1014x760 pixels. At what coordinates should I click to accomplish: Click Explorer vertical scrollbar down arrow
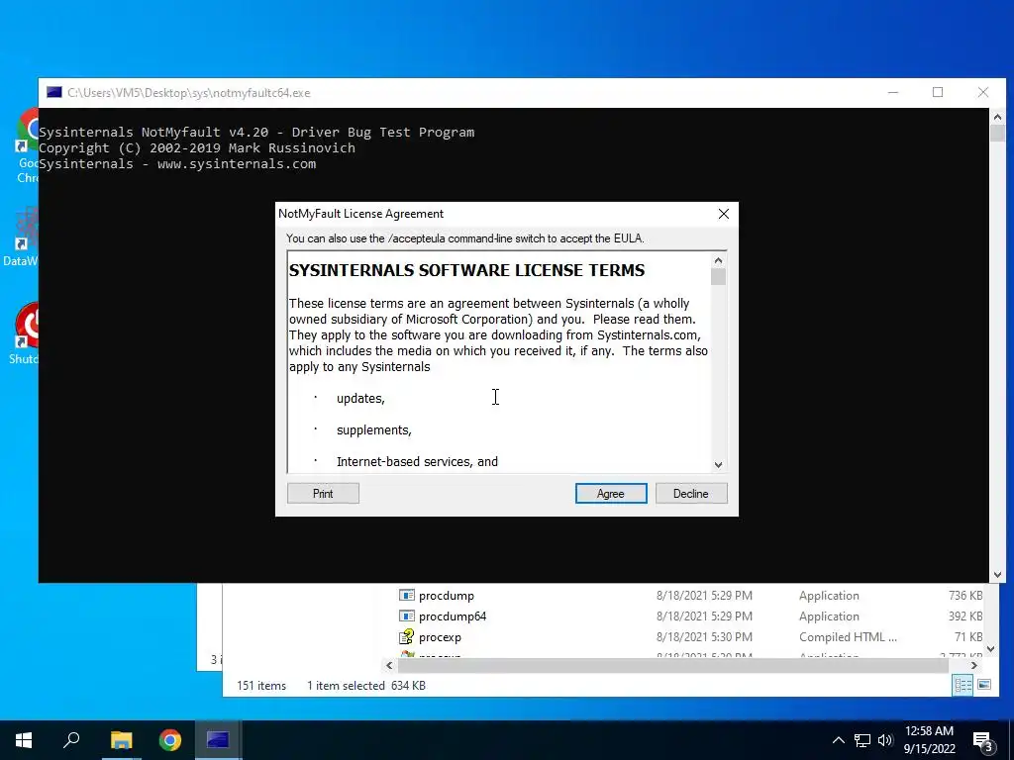990,649
